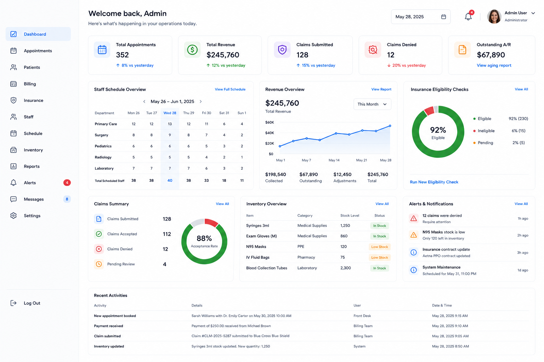
Task: Click the Claims Denied red X icon in summary
Action: 99,249
